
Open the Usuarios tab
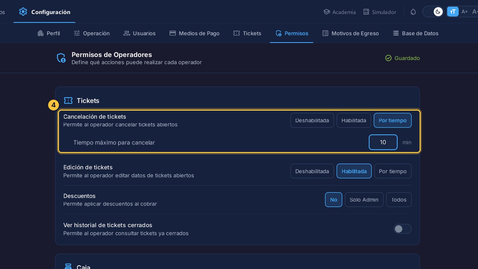pyautogui.click(x=140, y=33)
